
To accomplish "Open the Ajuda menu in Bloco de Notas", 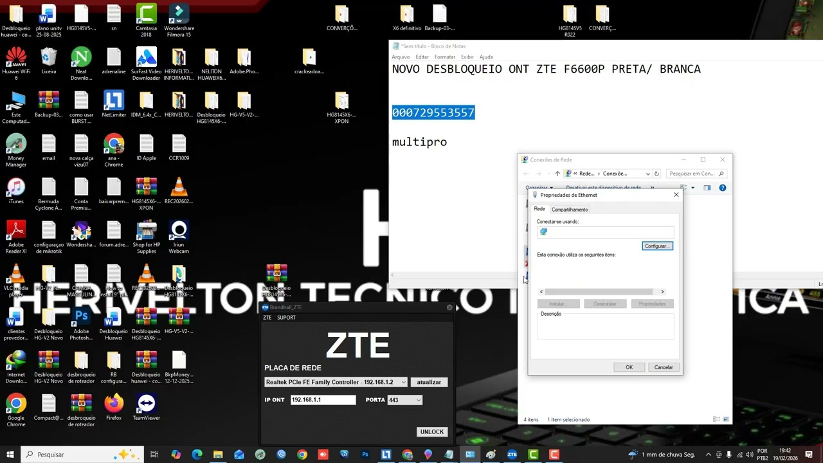I will tap(486, 57).
